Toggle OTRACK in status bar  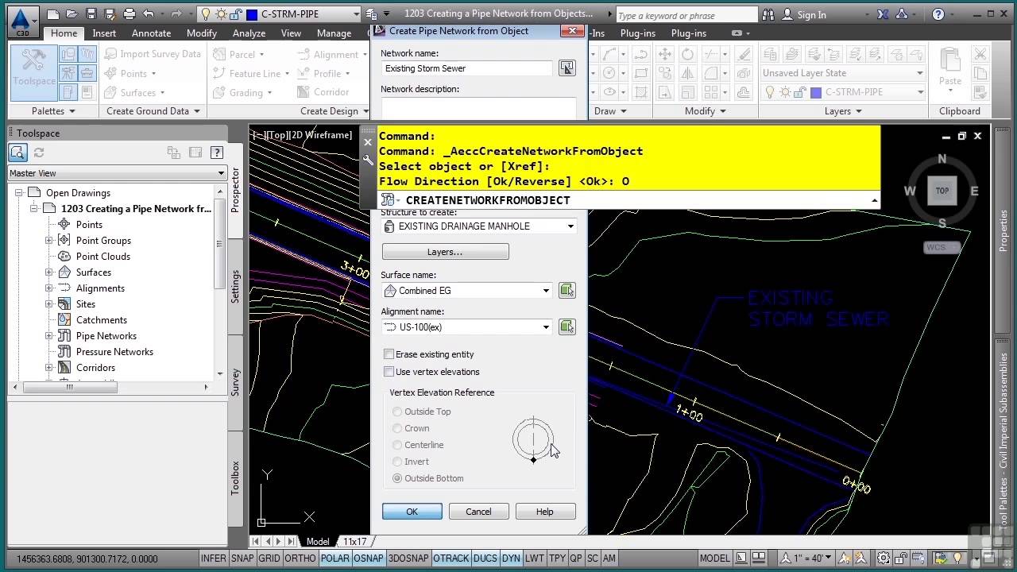click(x=450, y=558)
